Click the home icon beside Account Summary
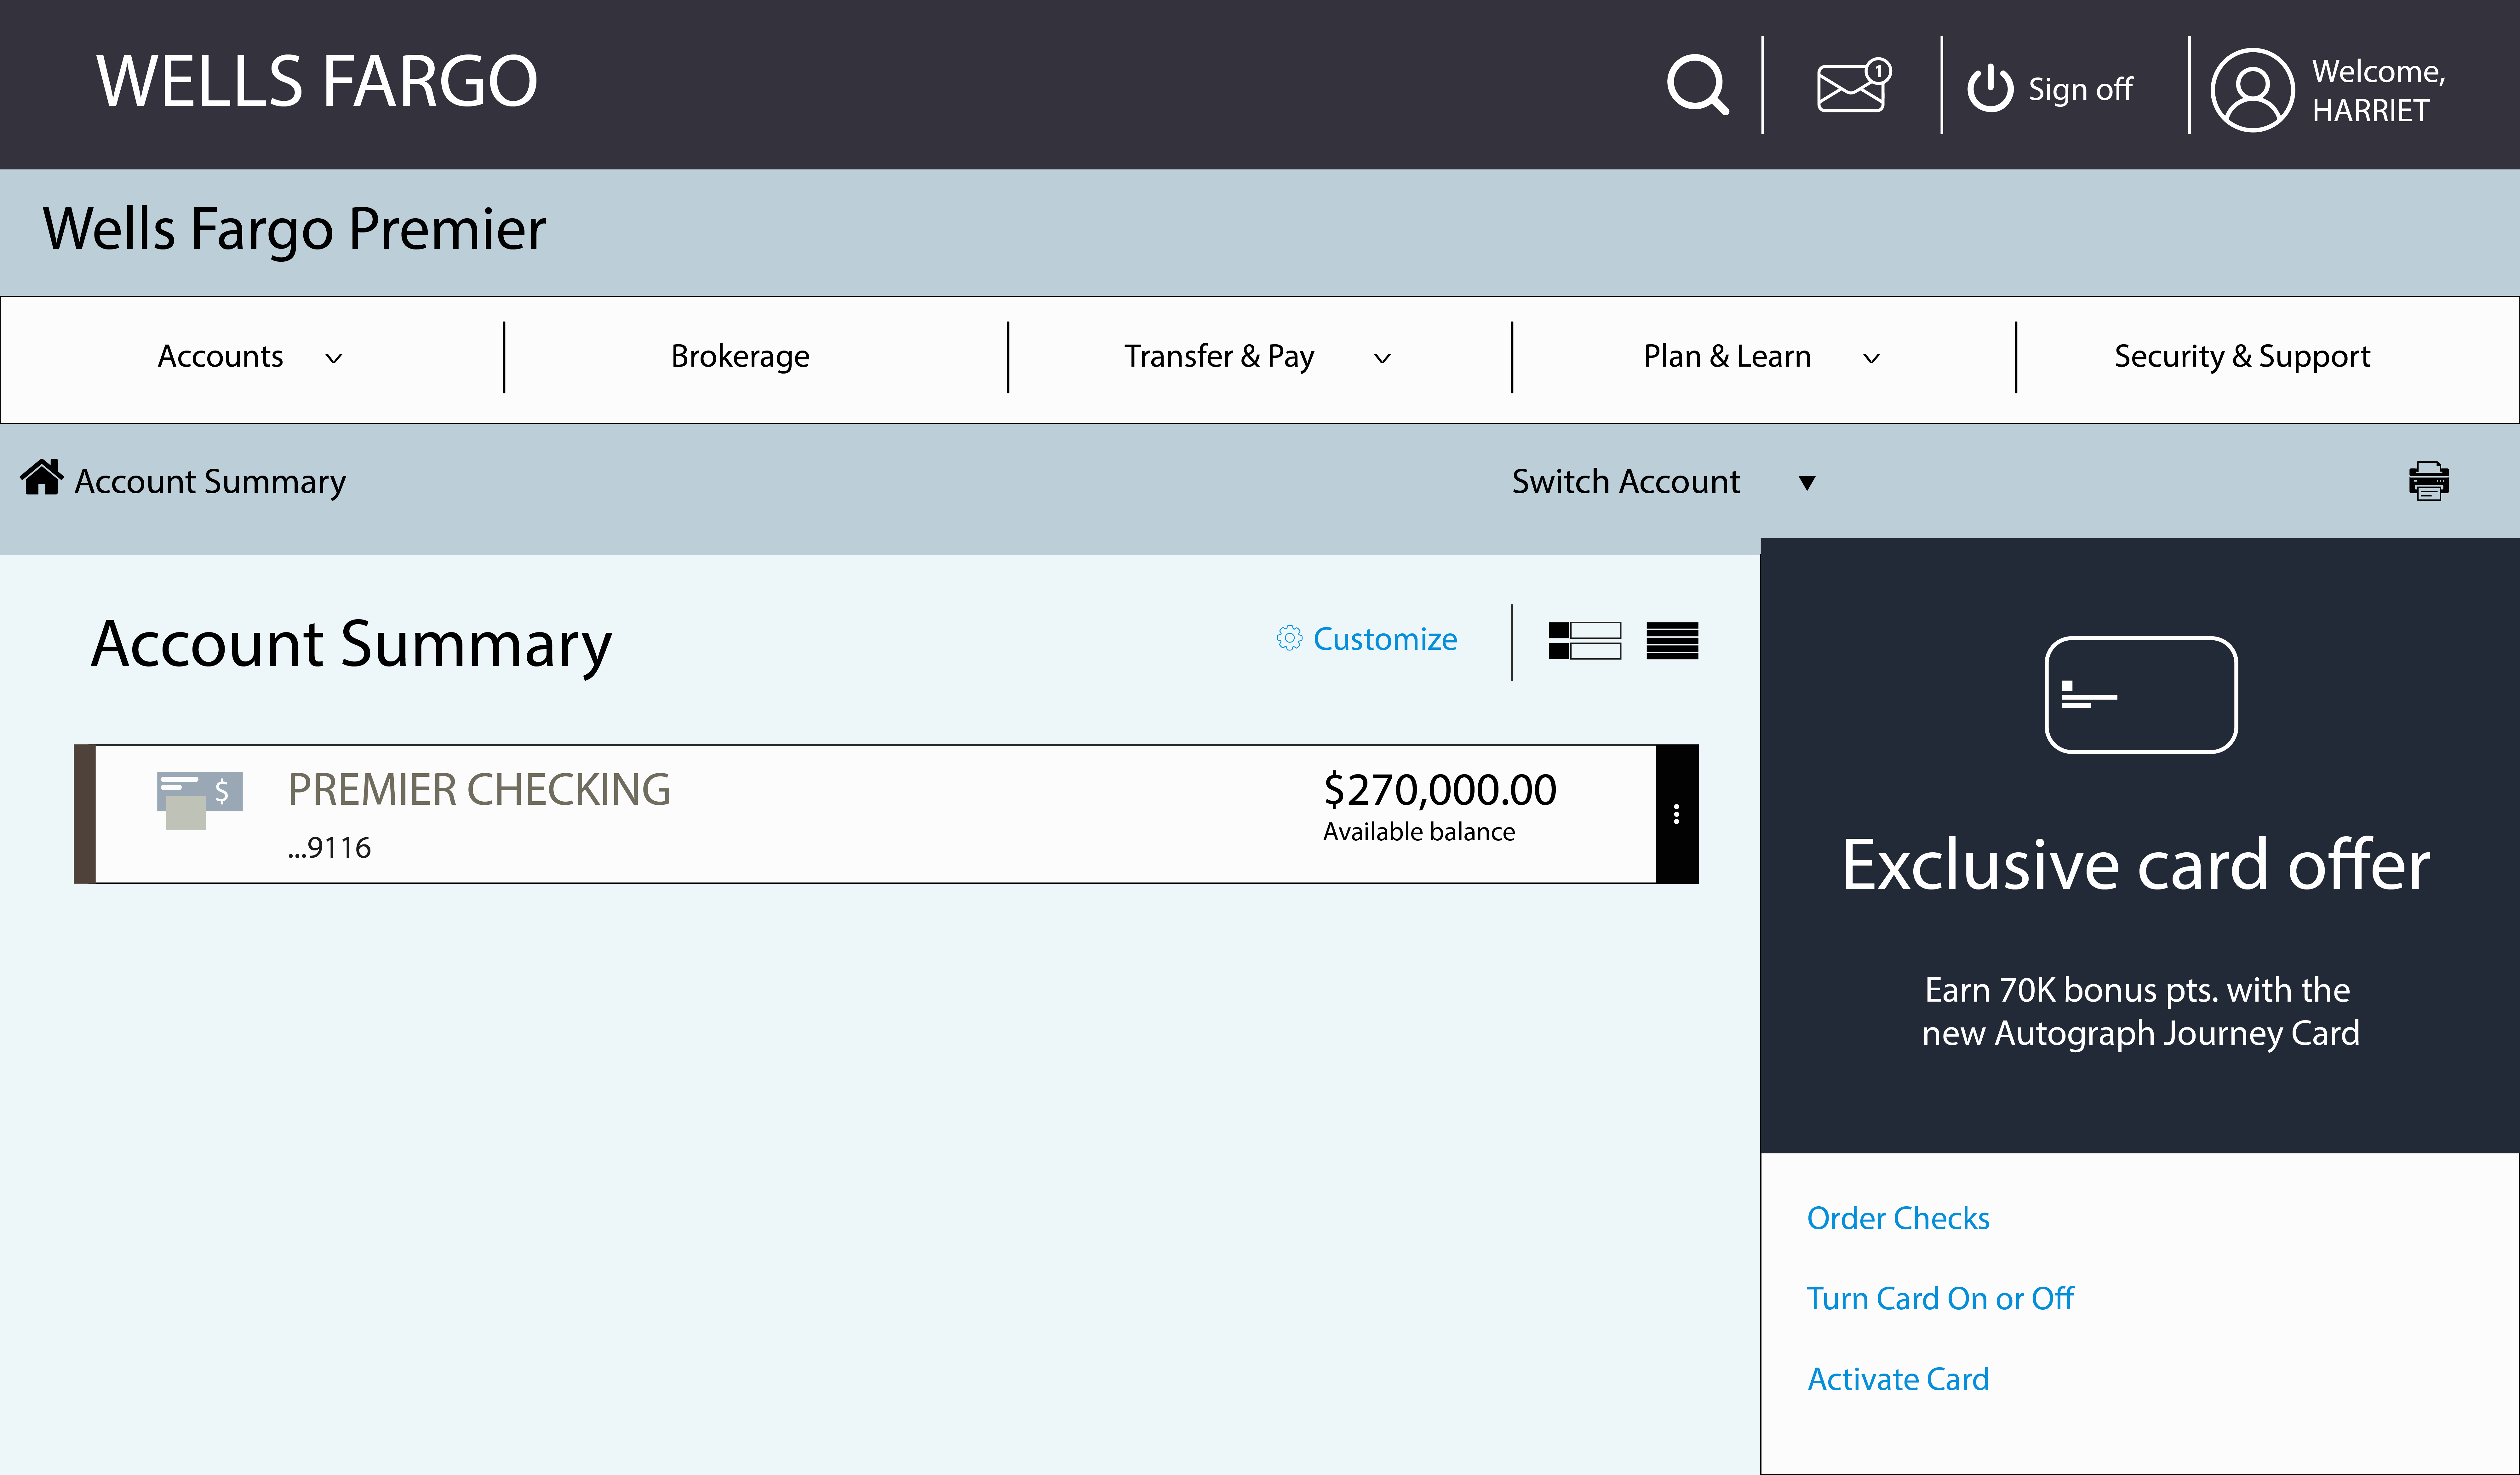The image size is (2520, 1475). [x=42, y=477]
